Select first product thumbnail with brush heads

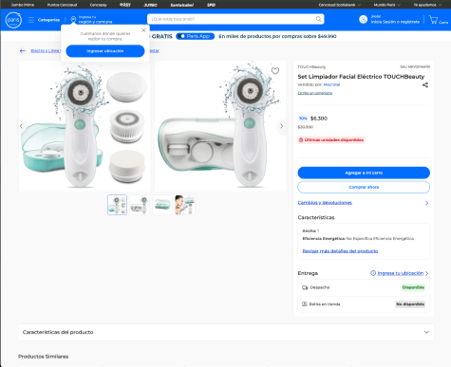coord(117,205)
